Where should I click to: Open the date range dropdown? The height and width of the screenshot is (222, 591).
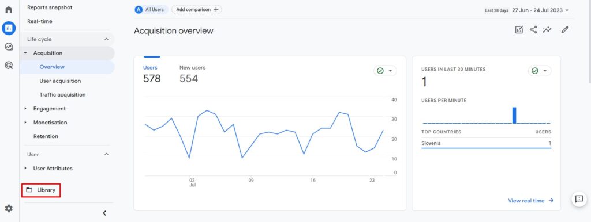[540, 10]
